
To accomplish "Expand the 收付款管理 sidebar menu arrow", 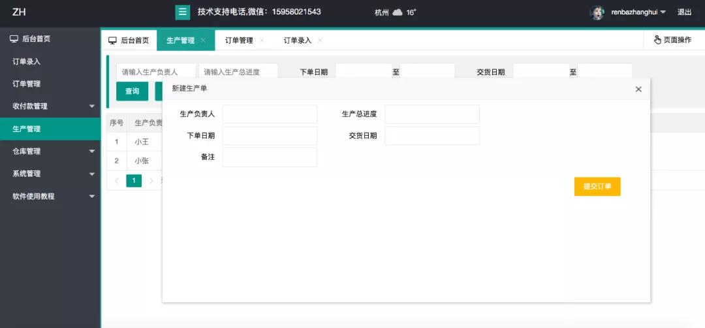I will [92, 107].
